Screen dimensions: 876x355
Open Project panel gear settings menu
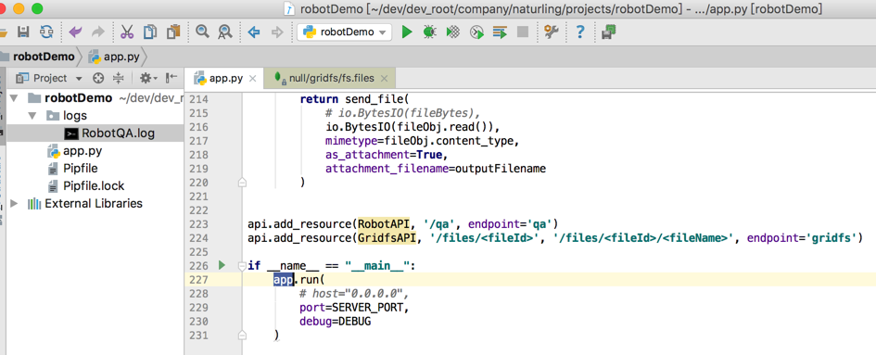(148, 78)
